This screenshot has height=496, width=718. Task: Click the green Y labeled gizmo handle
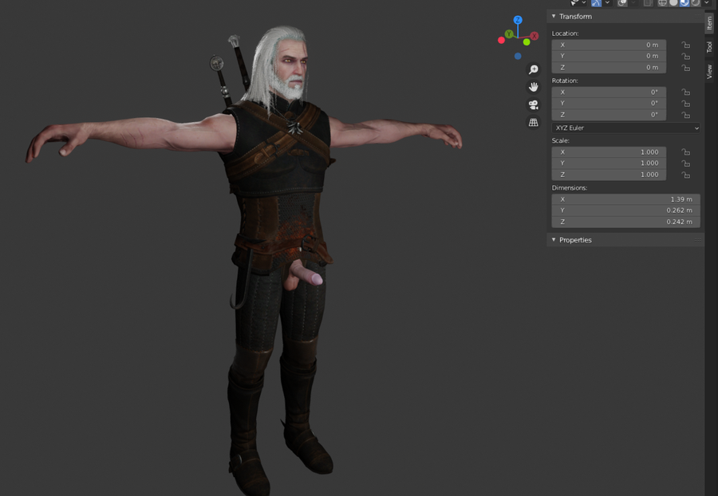click(509, 33)
